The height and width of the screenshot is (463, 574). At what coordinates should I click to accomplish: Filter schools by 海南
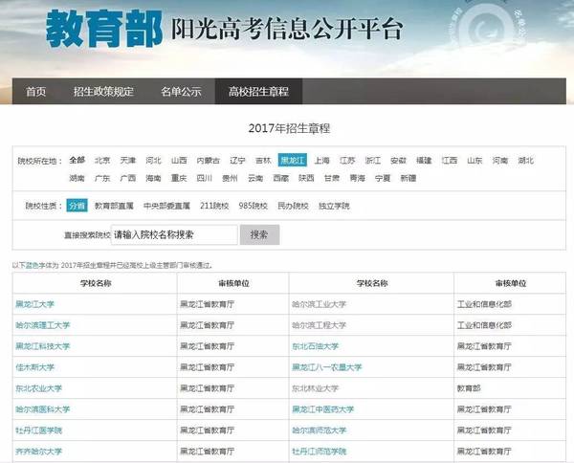pos(153,178)
